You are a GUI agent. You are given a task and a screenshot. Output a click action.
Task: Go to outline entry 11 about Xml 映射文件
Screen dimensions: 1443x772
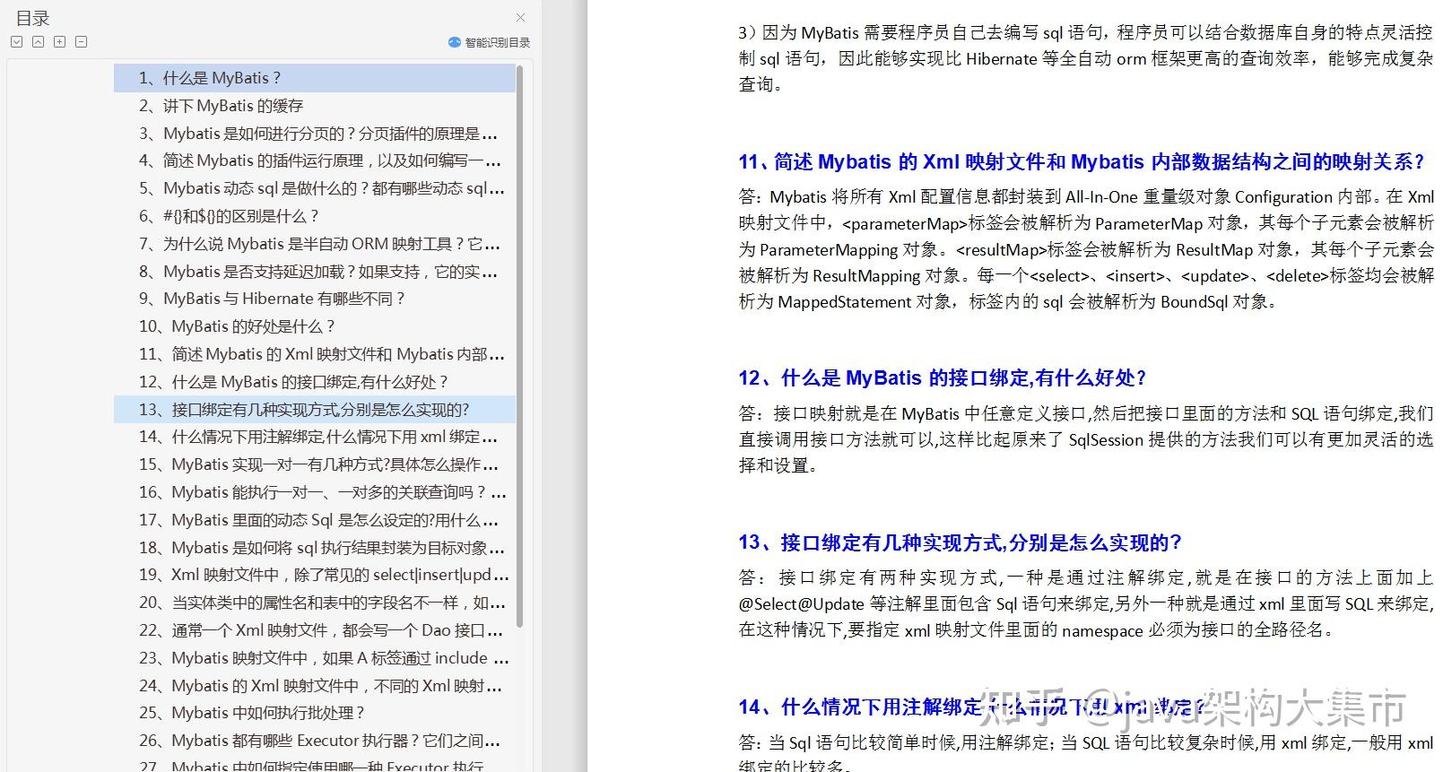[x=315, y=354]
